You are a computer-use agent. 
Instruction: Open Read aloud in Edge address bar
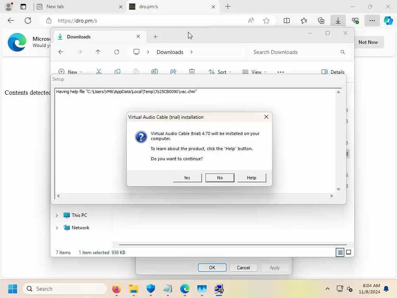pos(251,21)
